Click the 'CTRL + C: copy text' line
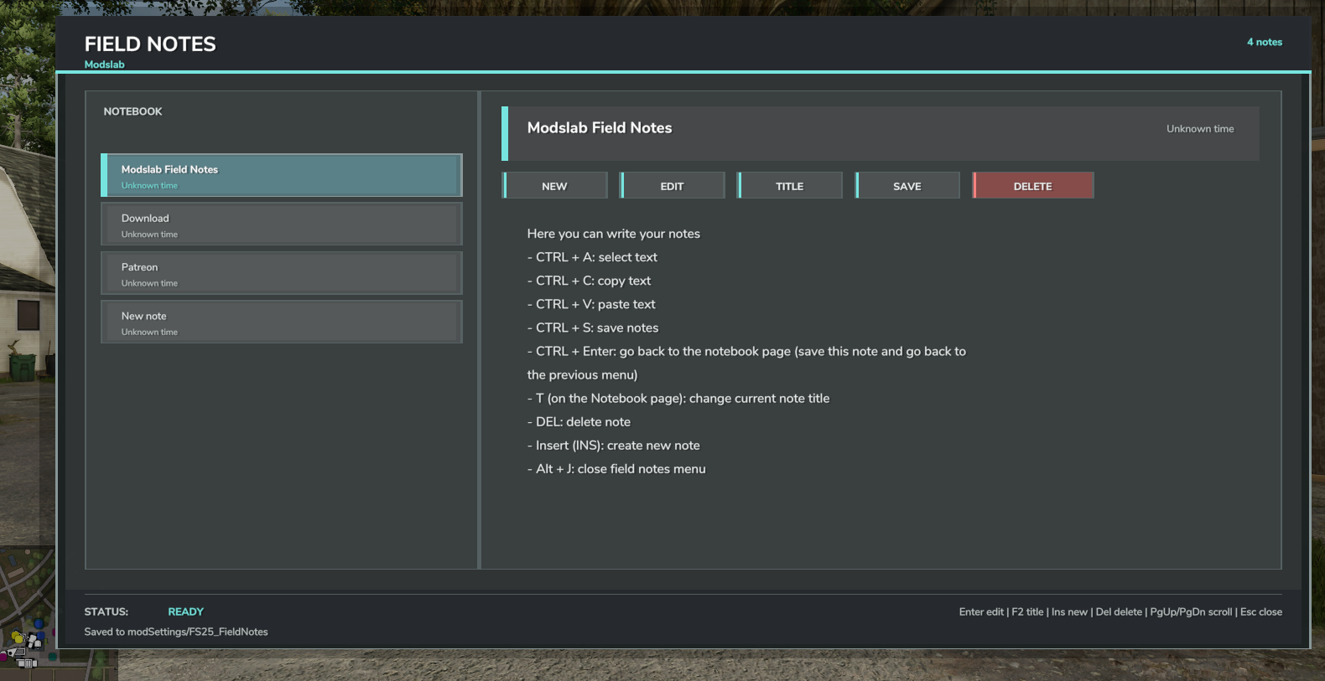 click(x=589, y=281)
